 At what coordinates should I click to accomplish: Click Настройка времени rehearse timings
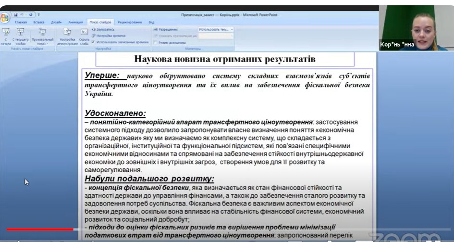point(109,36)
